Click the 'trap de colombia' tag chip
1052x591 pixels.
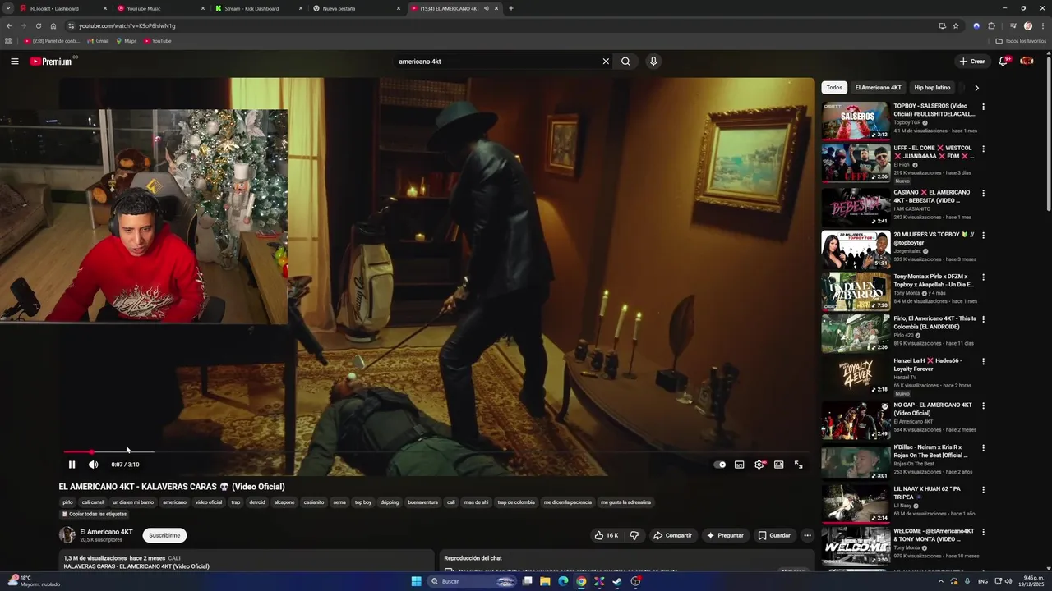(x=516, y=502)
